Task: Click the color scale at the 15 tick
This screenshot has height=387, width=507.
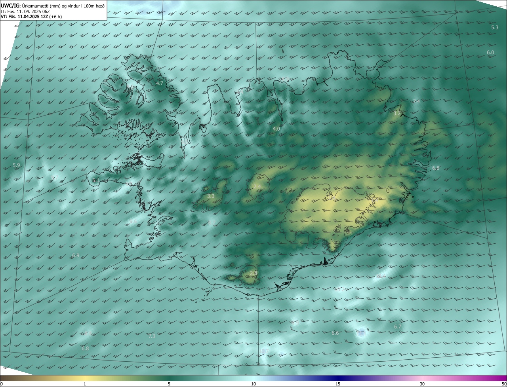Action: 338,384
